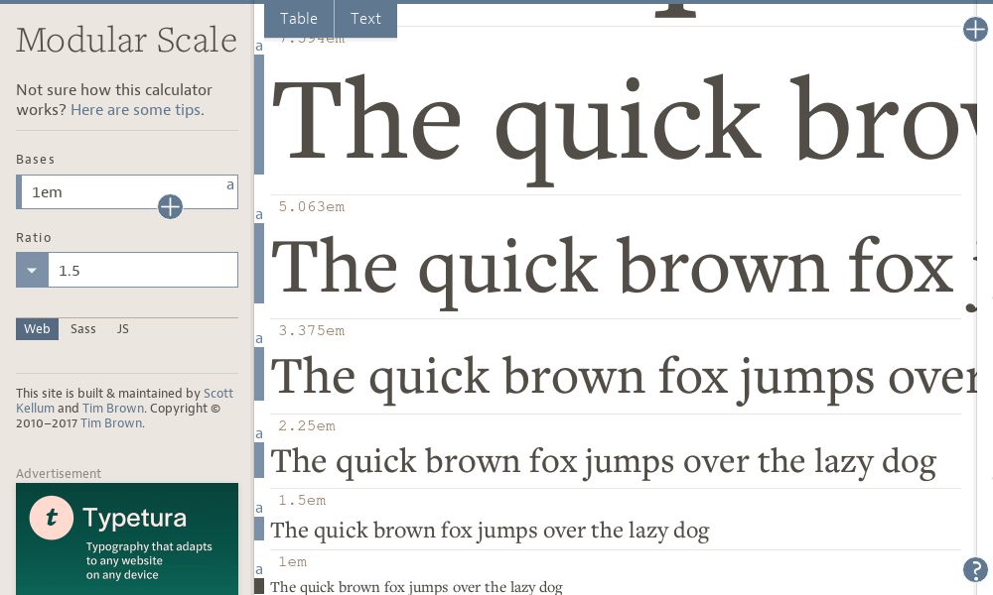Image resolution: width=993 pixels, height=595 pixels.
Task: Open the Scott Kellum link
Action: pyautogui.click(x=217, y=394)
